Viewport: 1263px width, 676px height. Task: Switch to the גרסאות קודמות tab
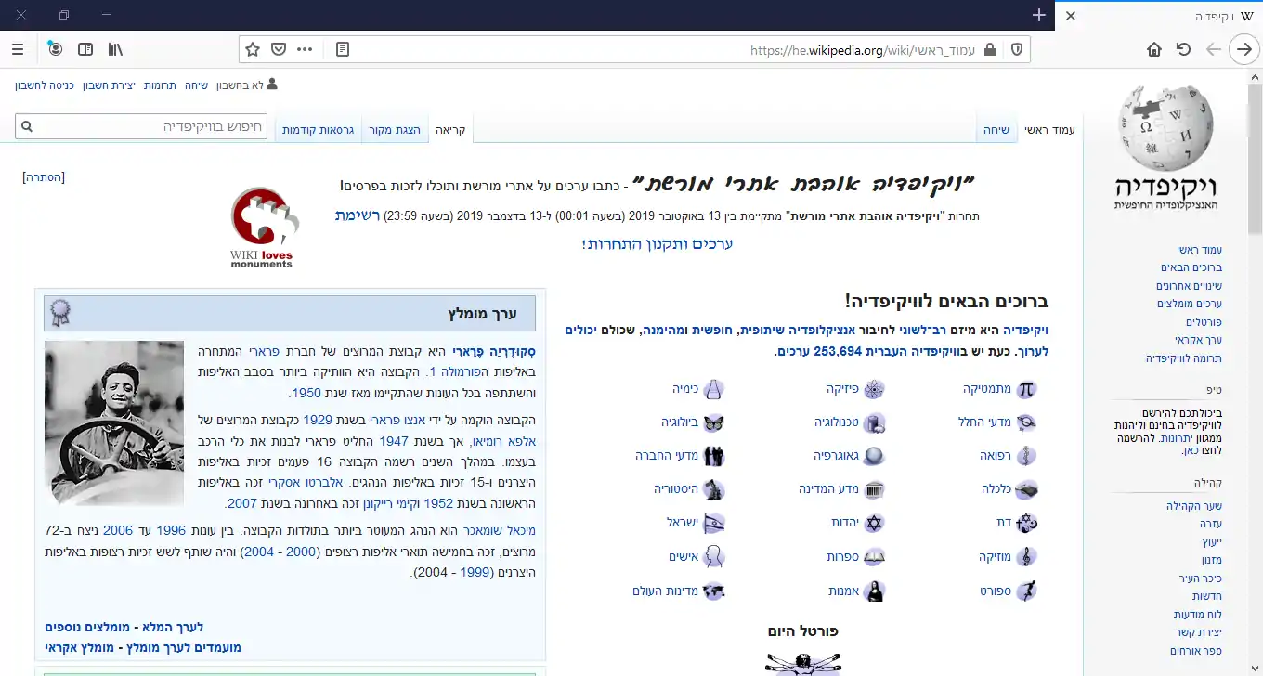pyautogui.click(x=318, y=130)
